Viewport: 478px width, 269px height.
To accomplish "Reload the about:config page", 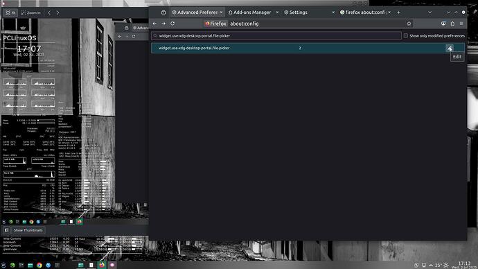I will [x=172, y=24].
